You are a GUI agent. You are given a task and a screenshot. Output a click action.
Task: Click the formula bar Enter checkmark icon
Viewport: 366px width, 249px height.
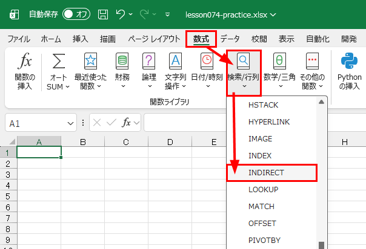tap(111, 123)
